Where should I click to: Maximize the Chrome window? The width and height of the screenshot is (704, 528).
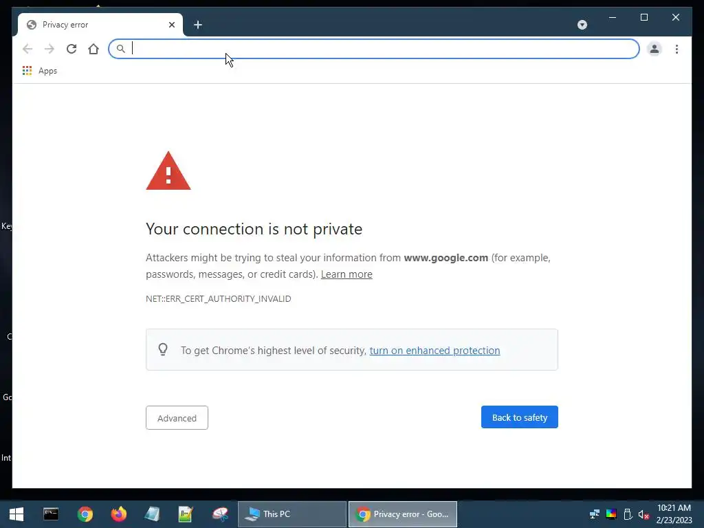tap(643, 17)
